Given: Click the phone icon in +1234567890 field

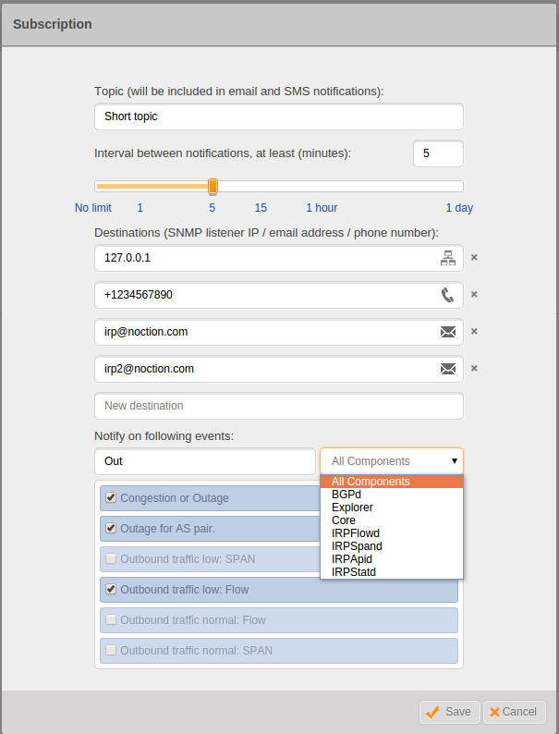Looking at the screenshot, I should click(448, 295).
